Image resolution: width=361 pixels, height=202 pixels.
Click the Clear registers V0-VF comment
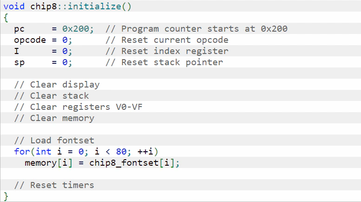[x=78, y=107]
